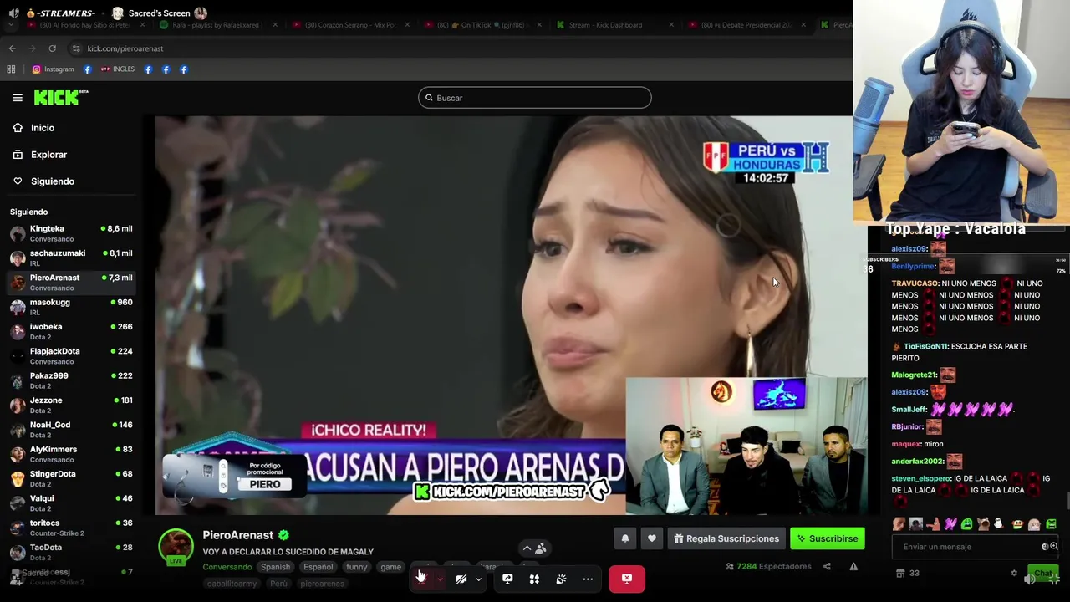Open site info icon beside kick.com address

tap(76, 48)
